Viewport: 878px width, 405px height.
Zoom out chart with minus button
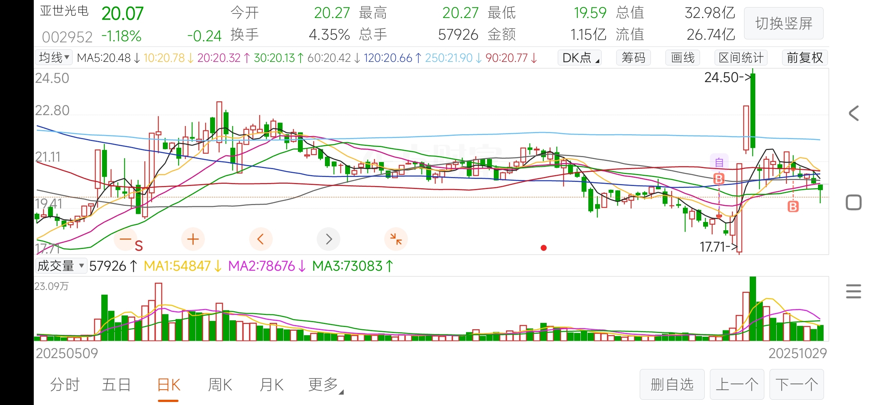point(125,239)
